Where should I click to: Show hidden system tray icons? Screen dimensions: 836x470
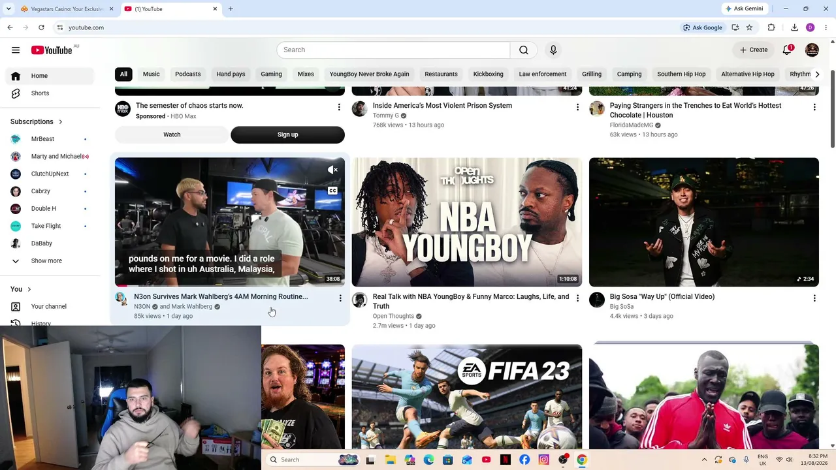pyautogui.click(x=704, y=460)
